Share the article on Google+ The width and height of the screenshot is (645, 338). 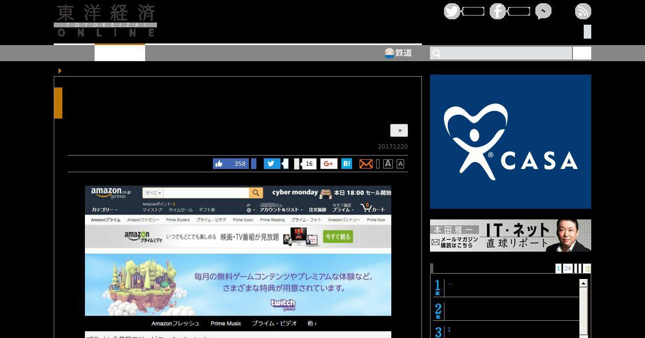click(329, 164)
